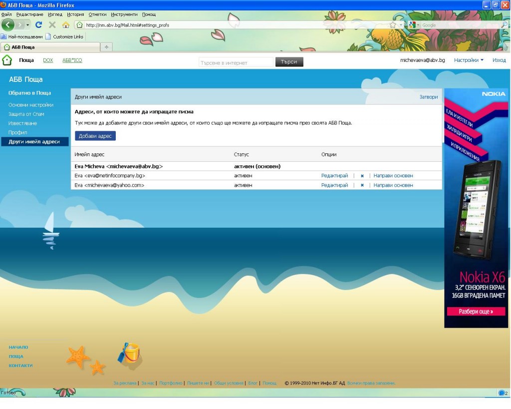Screen dimensions: 511x409
Task: Open a new tab with the plus button
Action: [x=106, y=47]
